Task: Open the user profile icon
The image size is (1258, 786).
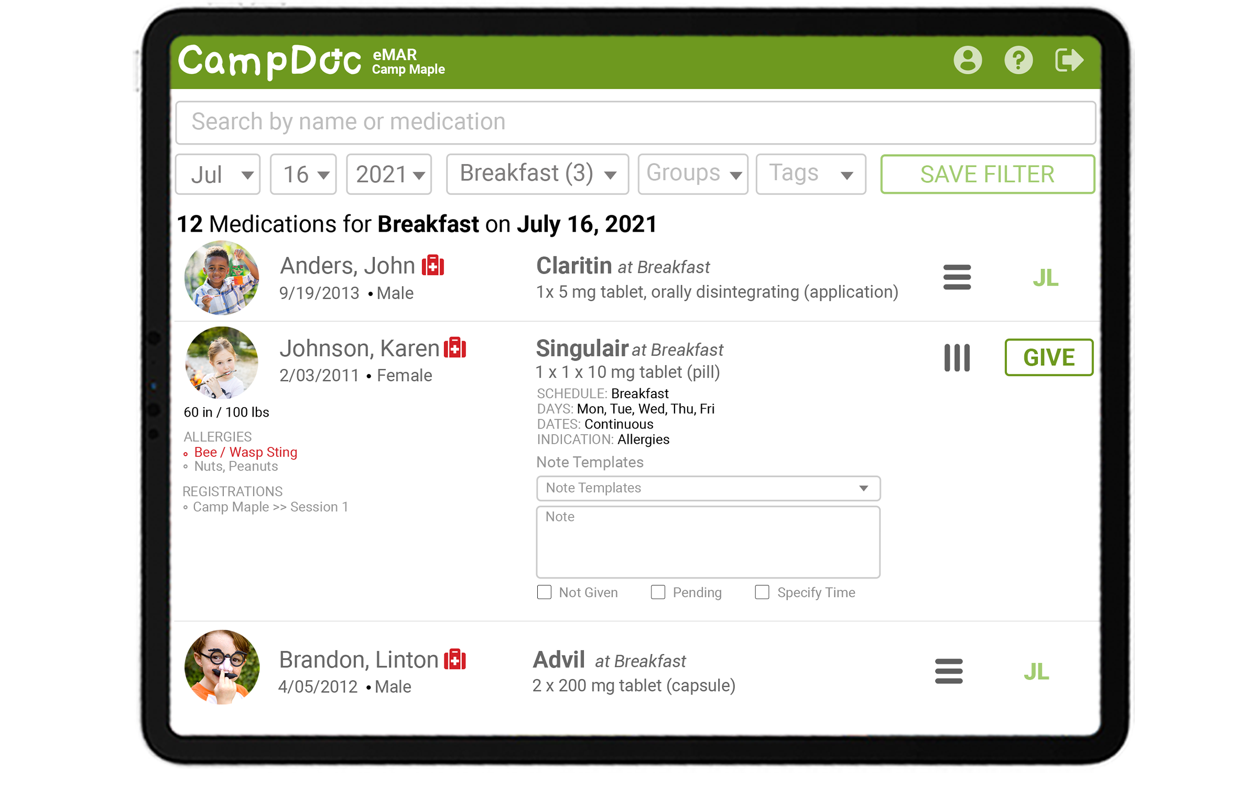Action: [x=968, y=60]
